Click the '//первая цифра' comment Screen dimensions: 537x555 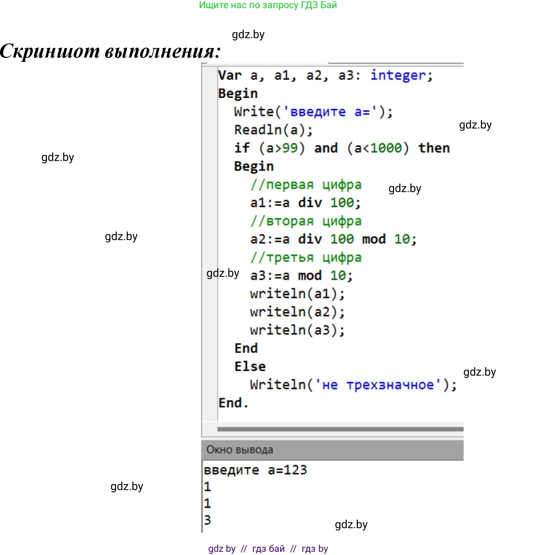pyautogui.click(x=306, y=185)
